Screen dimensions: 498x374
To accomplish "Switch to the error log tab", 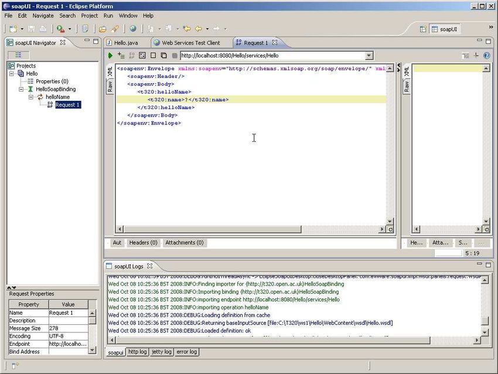I will pos(187,352).
